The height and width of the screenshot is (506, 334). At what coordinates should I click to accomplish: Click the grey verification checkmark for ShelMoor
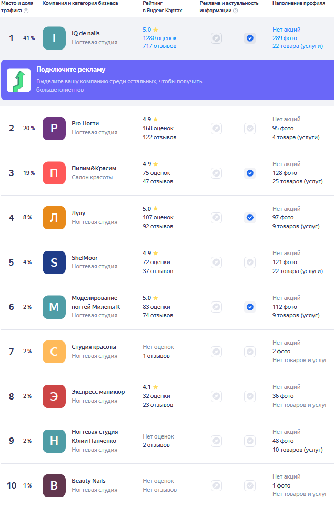point(250,262)
